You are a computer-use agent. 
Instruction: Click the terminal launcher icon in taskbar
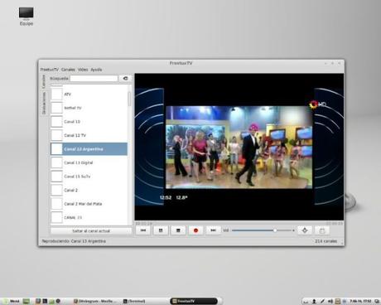pyautogui.click(x=45, y=301)
